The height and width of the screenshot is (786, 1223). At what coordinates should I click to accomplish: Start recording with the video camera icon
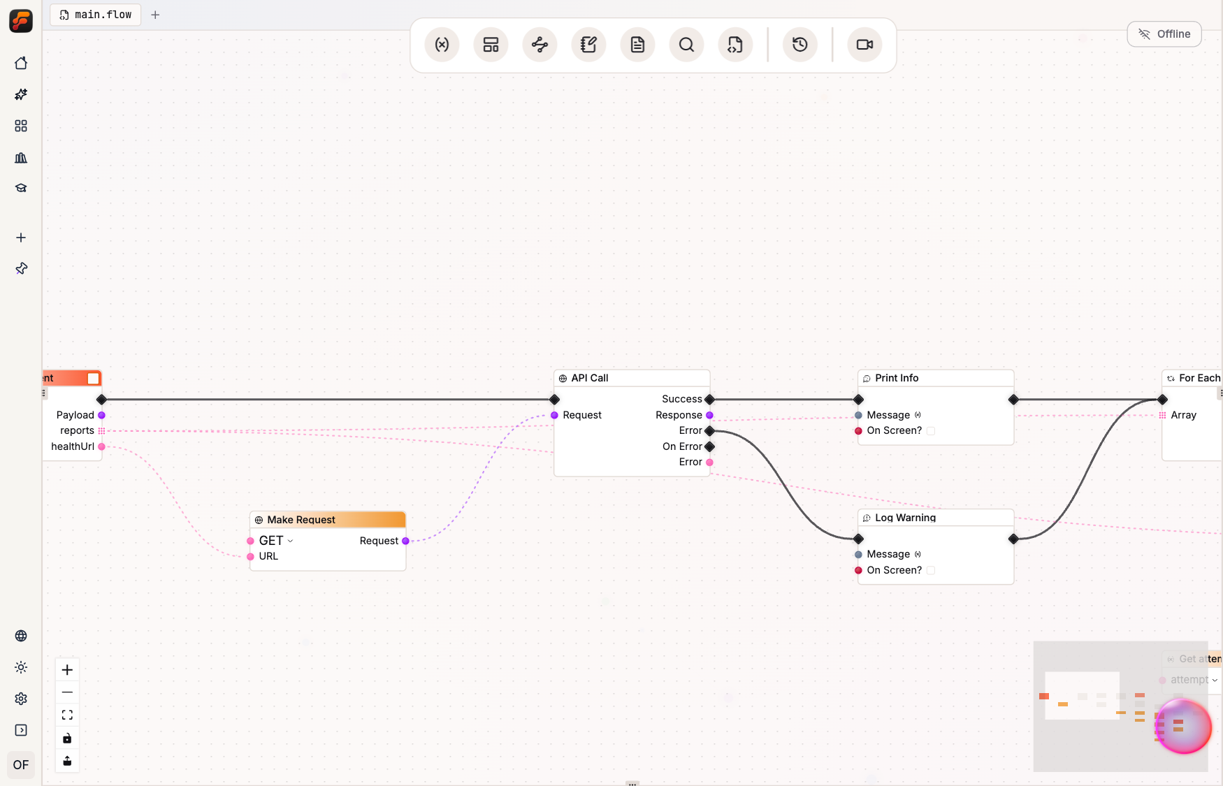(x=864, y=45)
